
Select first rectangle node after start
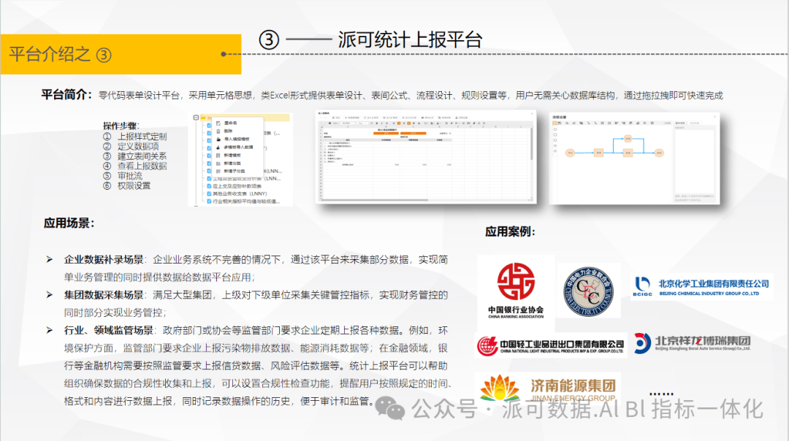598,153
